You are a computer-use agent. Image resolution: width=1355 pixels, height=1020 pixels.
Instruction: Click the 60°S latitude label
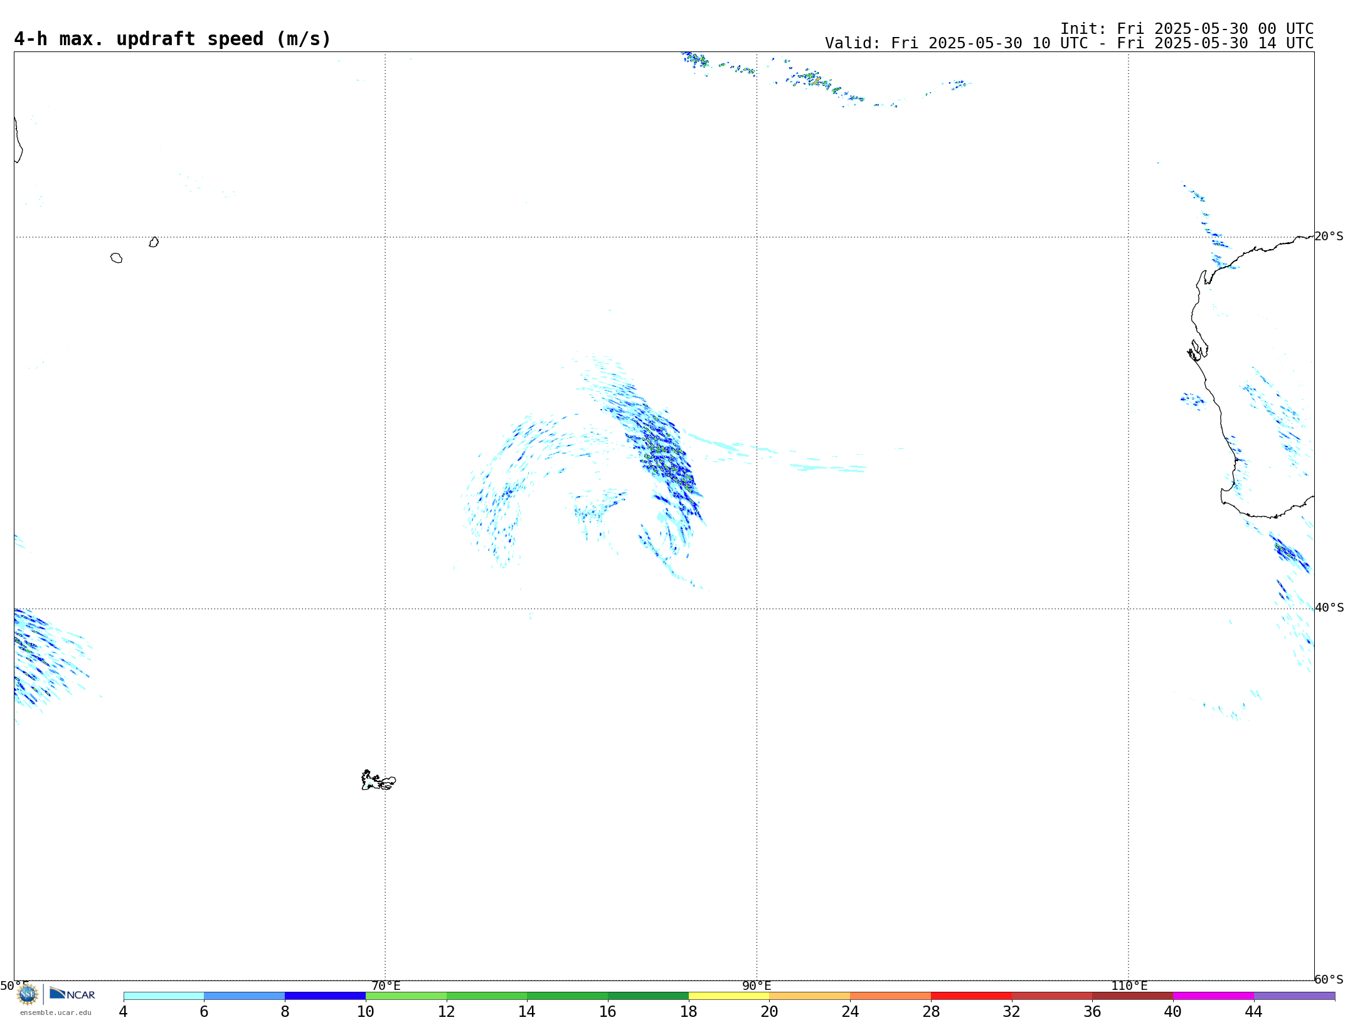pos(1329,979)
